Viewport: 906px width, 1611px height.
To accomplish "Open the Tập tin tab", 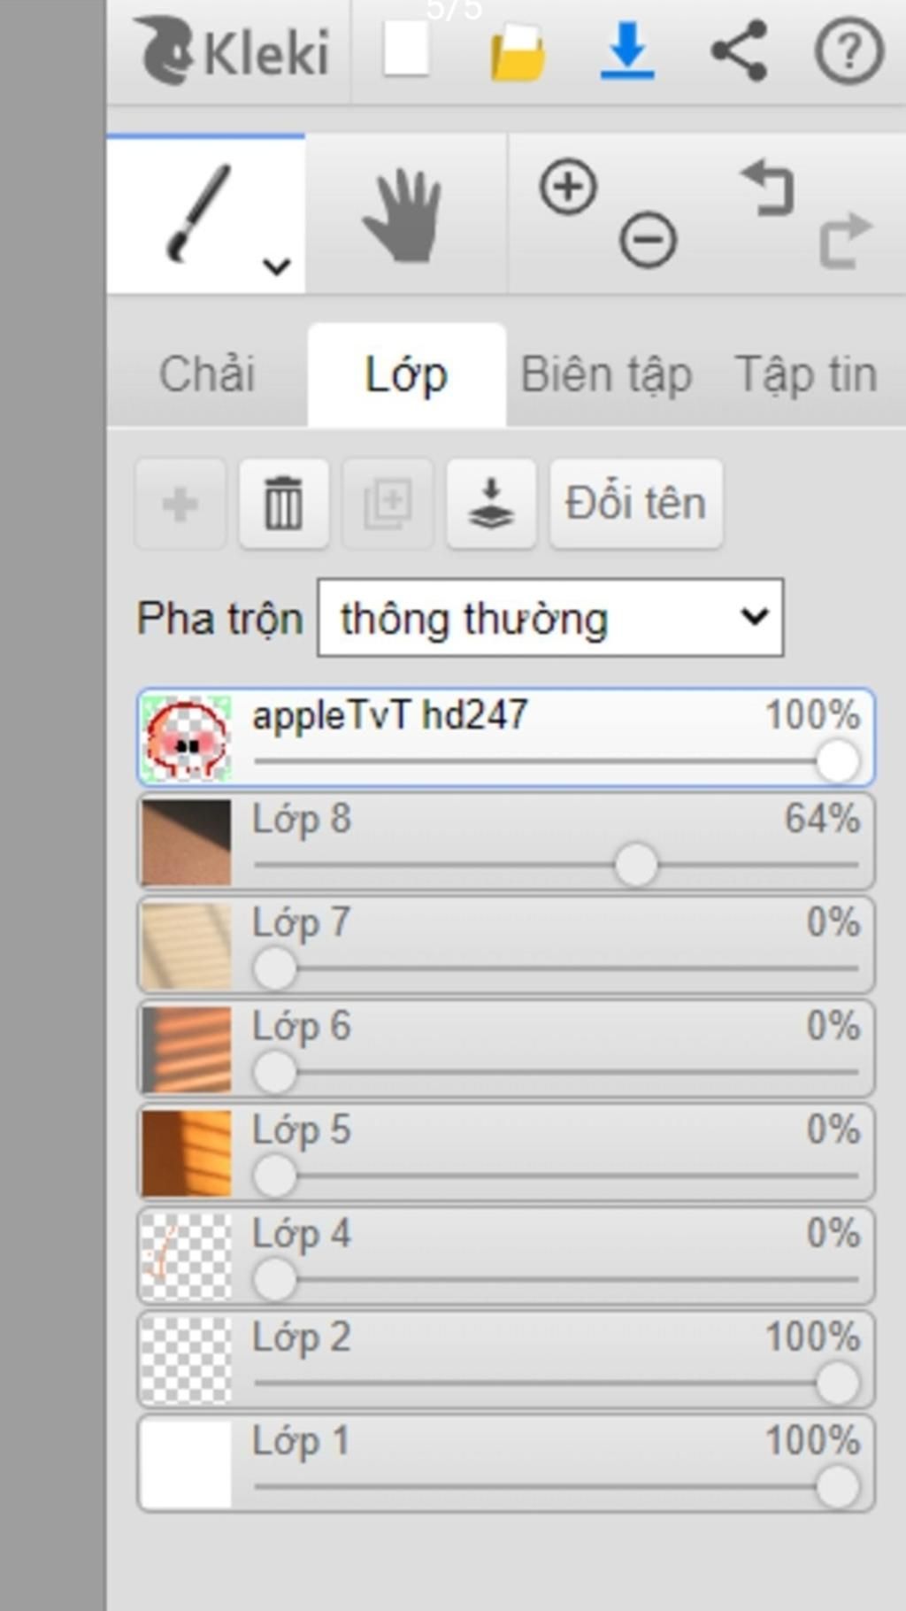I will pos(806,374).
